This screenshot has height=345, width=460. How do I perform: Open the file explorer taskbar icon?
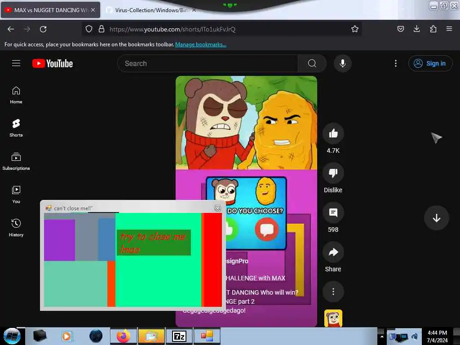point(151,336)
